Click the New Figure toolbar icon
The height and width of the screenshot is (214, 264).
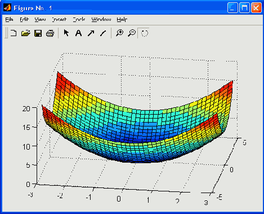coord(14,33)
